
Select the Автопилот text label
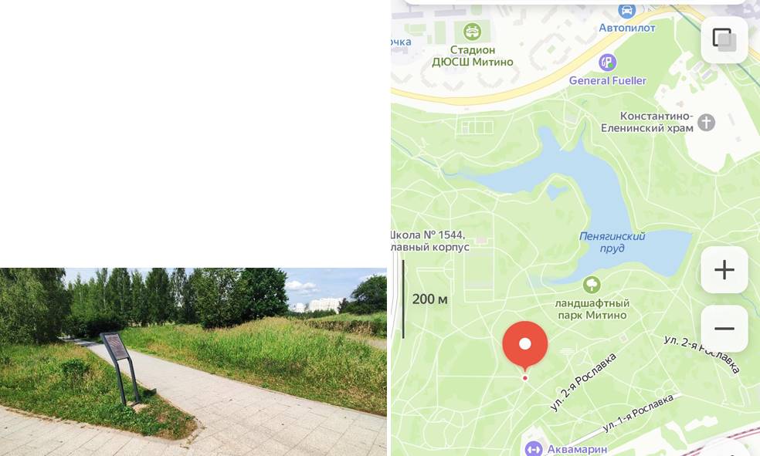coord(627,28)
